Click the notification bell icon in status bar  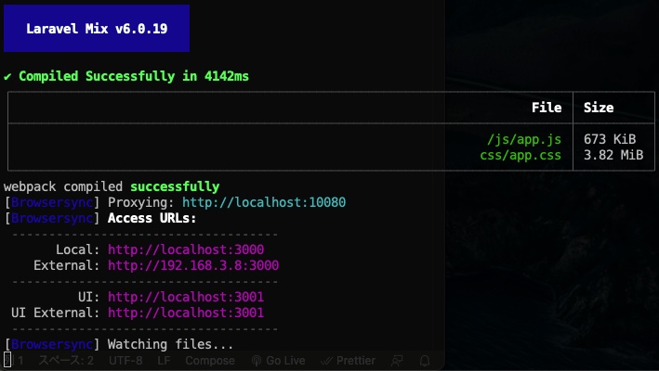[425, 361]
